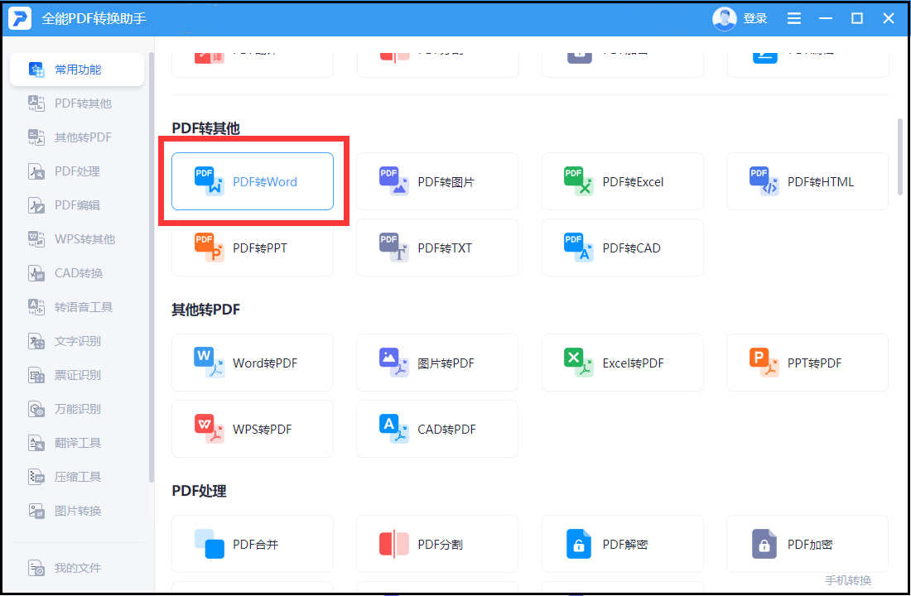Select 常用功能 in the sidebar
The height and width of the screenshot is (596, 911).
77,70
